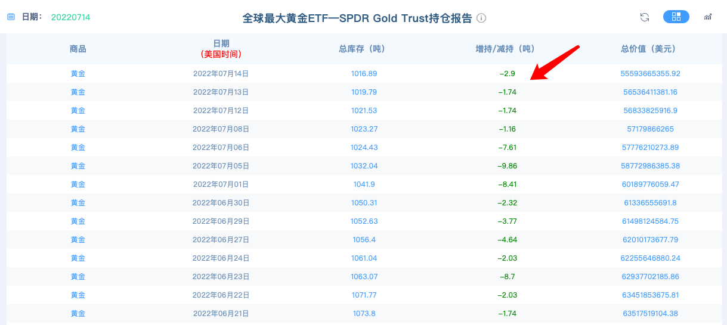Select date cell 2022年07月12日
Image resolution: width=727 pixels, height=325 pixels.
tap(221, 111)
